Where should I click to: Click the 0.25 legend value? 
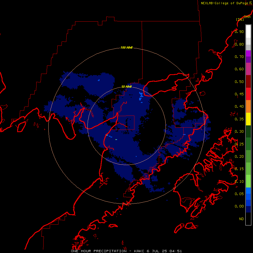(x=239, y=144)
